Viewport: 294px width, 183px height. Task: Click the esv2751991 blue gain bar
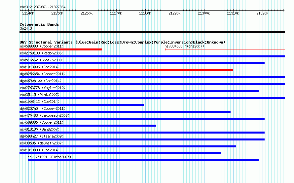click(143, 160)
